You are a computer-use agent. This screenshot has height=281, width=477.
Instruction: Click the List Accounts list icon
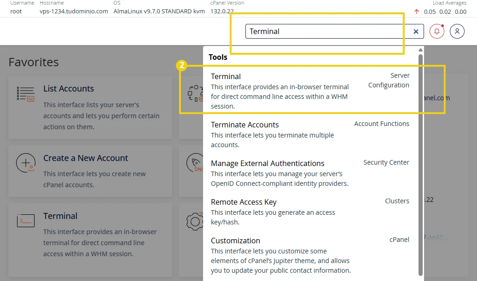pos(25,92)
